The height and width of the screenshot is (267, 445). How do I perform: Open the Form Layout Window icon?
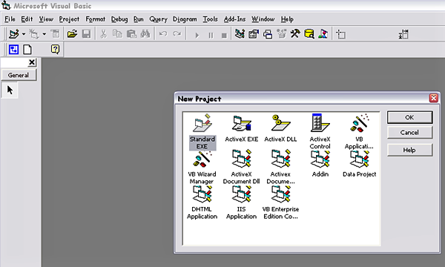[268, 34]
